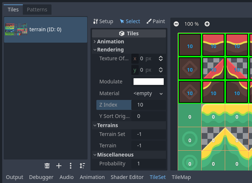Image resolution: width=252 pixels, height=183 pixels.
Task: Click the trash icon to delete atlas
Action: coord(47,166)
